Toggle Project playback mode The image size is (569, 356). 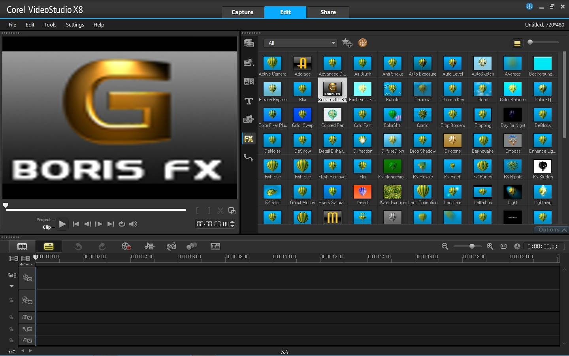43,220
